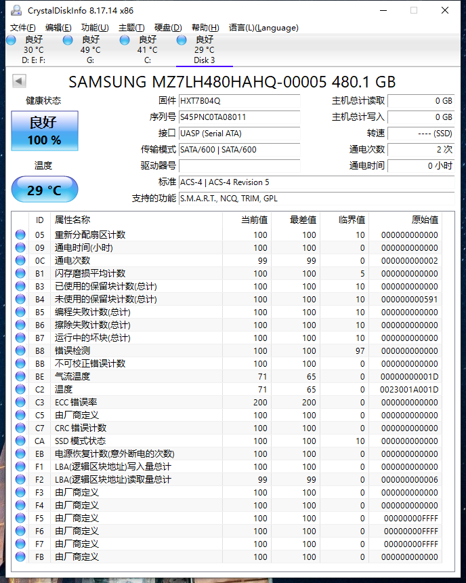Click status orb for attribute 0C 通电次数
Screen dimensions: 466x583
click(20, 260)
